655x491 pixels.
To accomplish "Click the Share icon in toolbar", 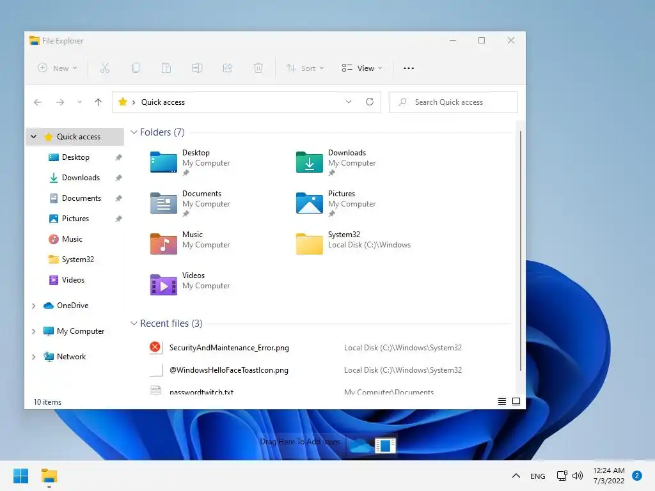I will (x=228, y=68).
